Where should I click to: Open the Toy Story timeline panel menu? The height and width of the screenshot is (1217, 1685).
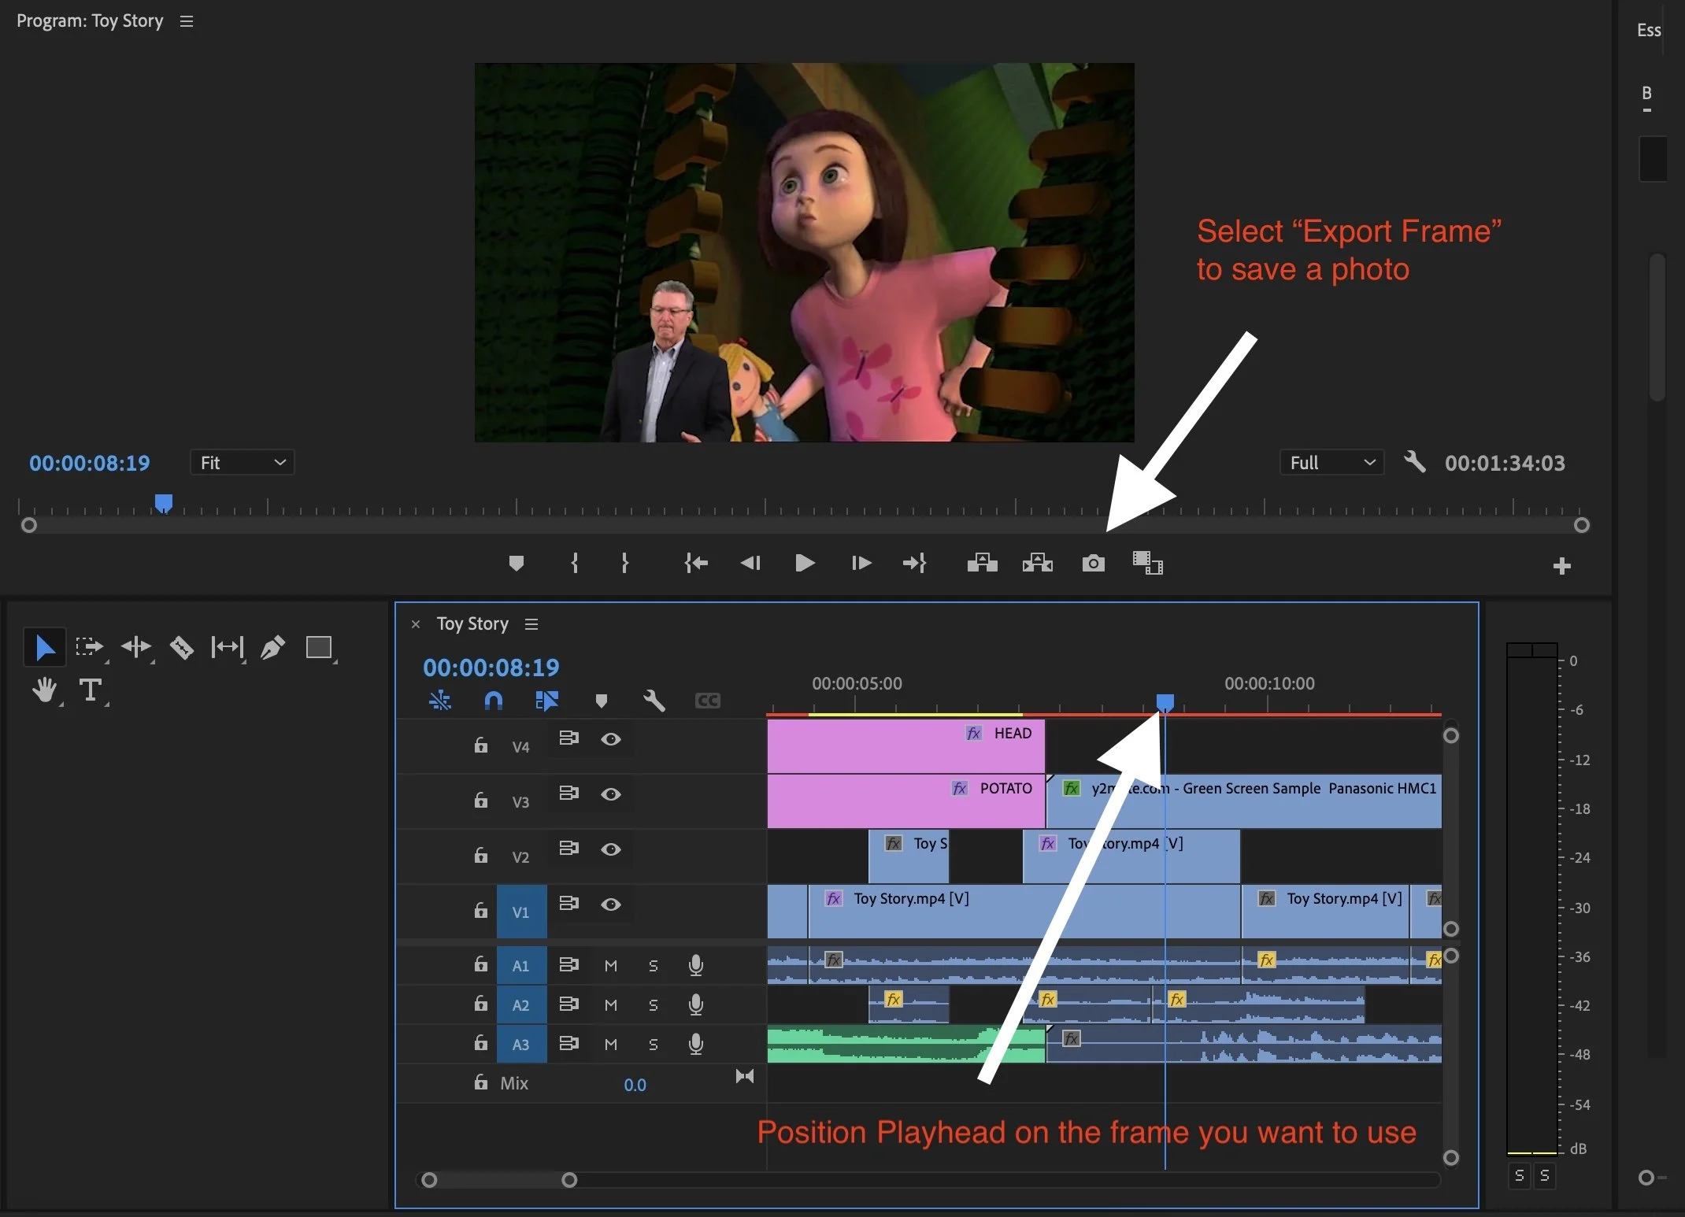click(531, 624)
